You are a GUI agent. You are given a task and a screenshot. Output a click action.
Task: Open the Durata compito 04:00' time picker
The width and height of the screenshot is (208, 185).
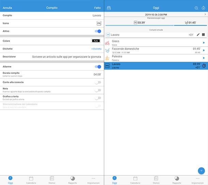coord(97,75)
